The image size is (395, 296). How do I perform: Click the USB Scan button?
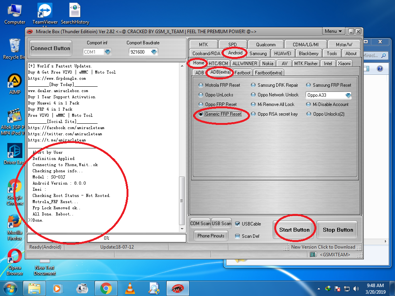click(x=221, y=224)
